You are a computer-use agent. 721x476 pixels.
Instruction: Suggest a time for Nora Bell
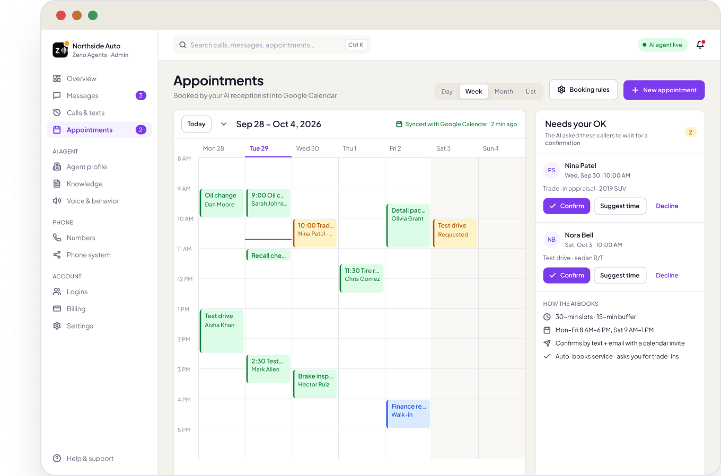tap(620, 275)
